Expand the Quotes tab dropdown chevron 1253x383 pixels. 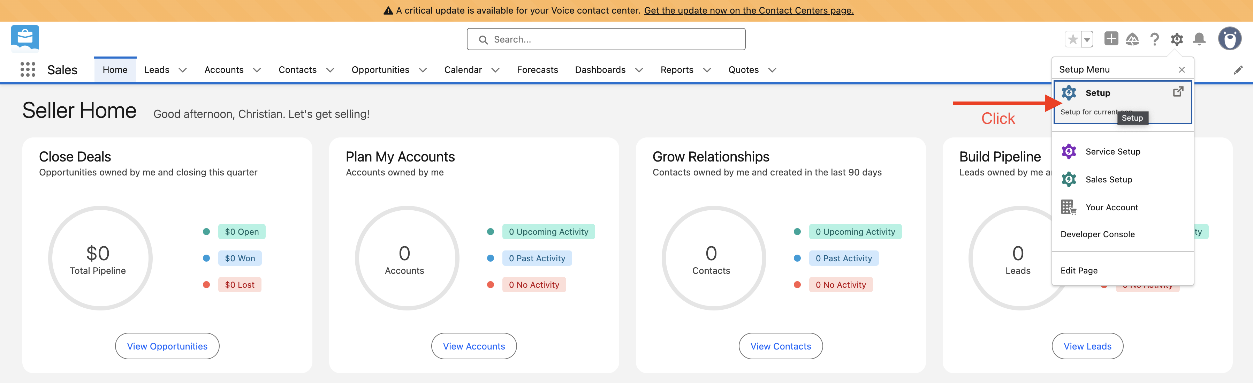(772, 70)
